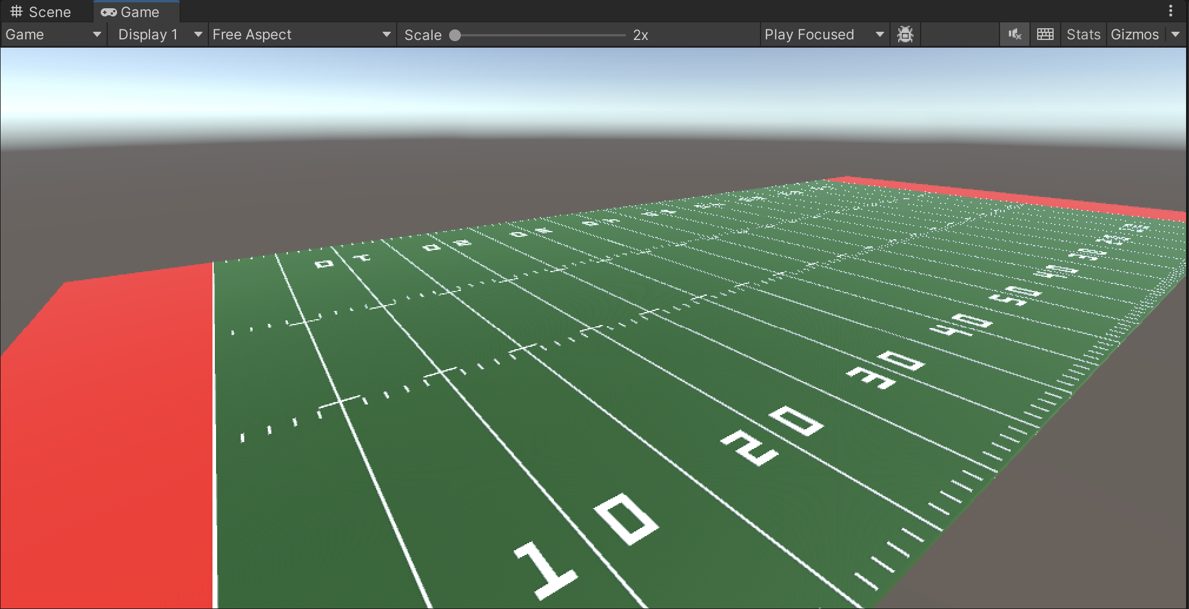The width and height of the screenshot is (1189, 609).
Task: Open the Frame Debugger bug icon
Action: pos(905,35)
